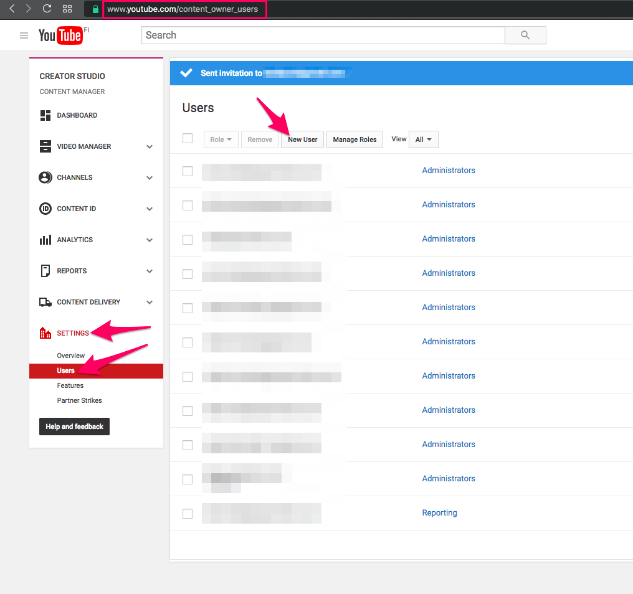Toggle the select-all users checkbox

tap(188, 138)
